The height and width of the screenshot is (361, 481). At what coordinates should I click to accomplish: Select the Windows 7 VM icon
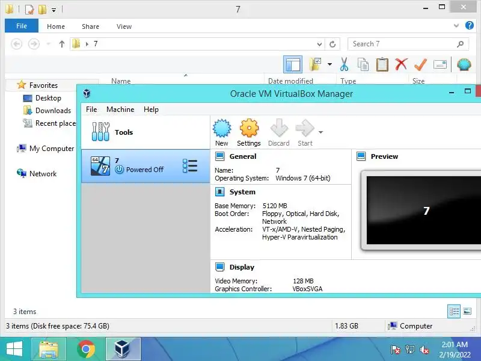pyautogui.click(x=100, y=166)
